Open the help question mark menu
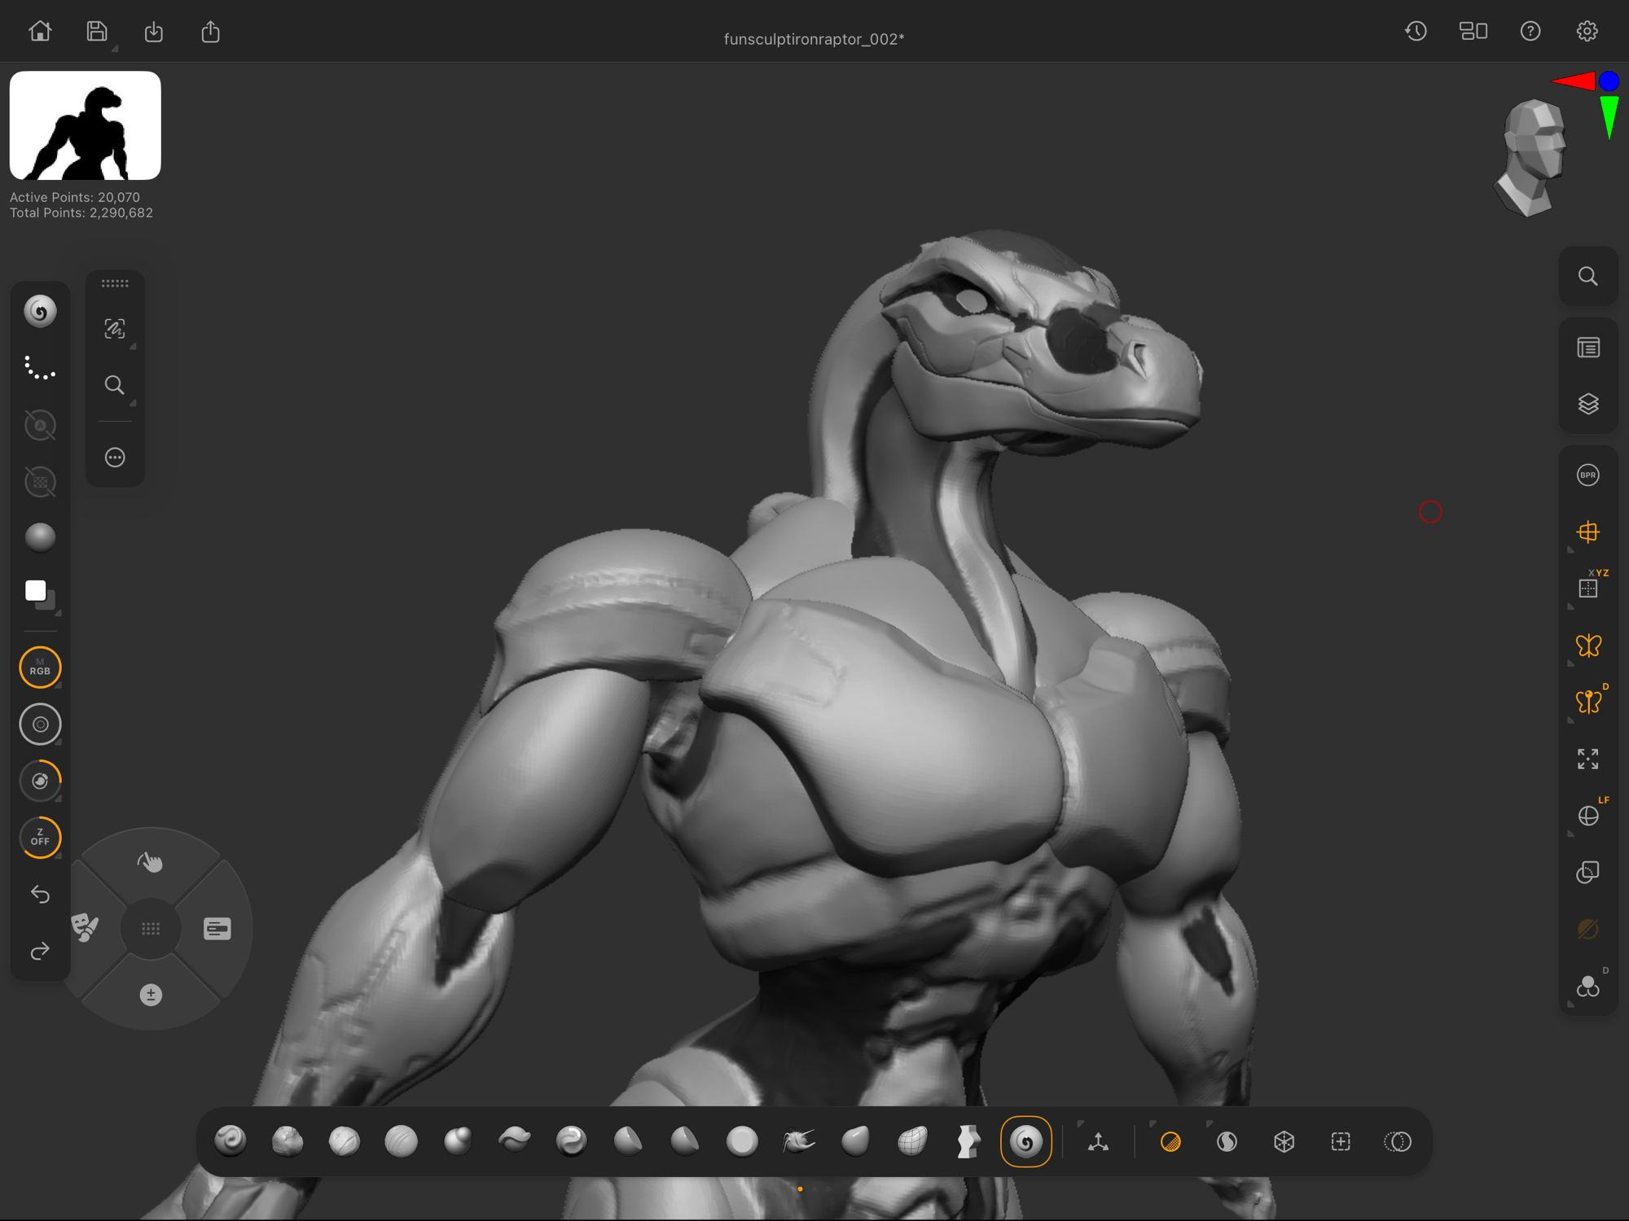1629x1221 pixels. pyautogui.click(x=1530, y=32)
